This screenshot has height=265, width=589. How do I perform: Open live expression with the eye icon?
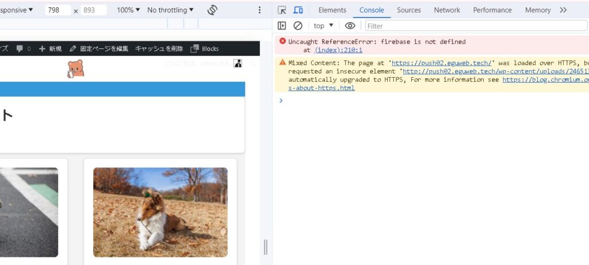[350, 26]
